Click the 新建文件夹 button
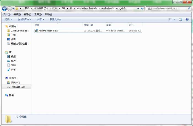193x126 pixels. 55,19
